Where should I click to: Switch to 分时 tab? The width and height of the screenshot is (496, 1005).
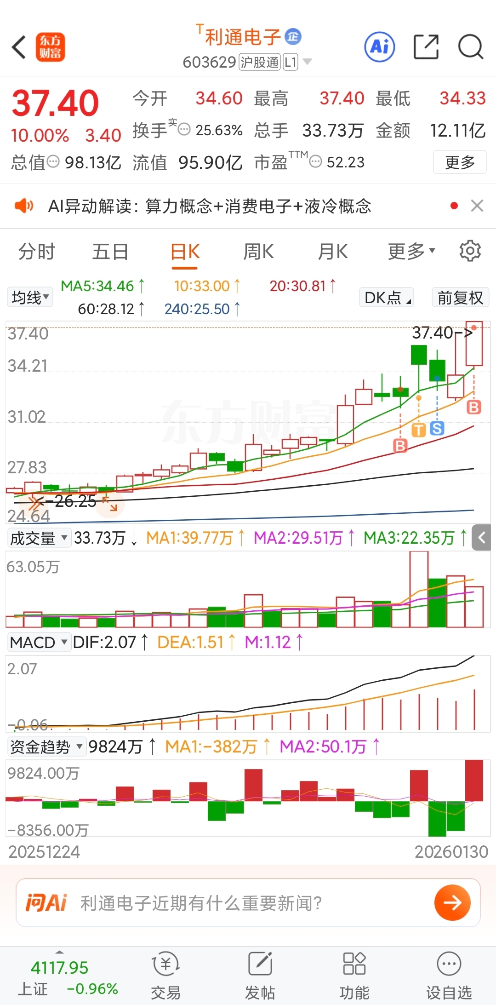point(37,252)
